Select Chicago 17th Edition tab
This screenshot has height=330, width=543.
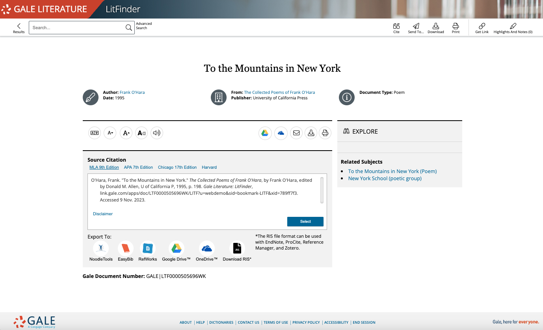coord(177,167)
